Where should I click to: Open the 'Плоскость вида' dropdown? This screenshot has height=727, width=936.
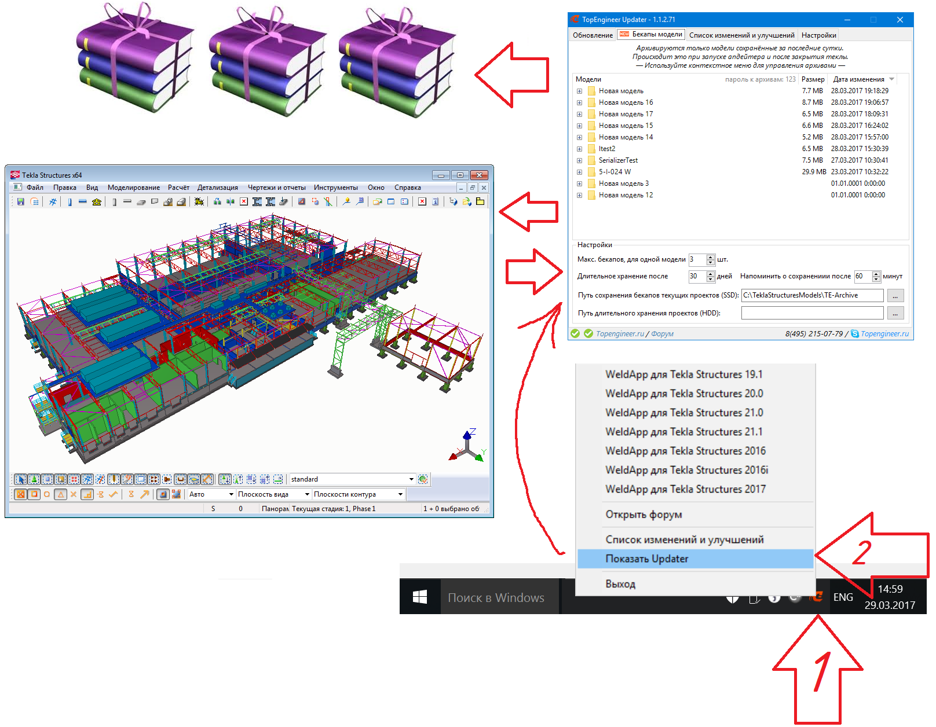coord(307,494)
